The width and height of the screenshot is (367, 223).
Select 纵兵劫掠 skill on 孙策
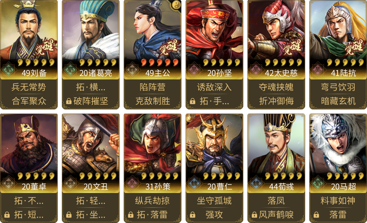(x=153, y=201)
